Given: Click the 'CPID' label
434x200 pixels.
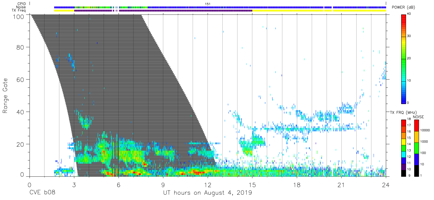Looking at the screenshot, I should click(x=22, y=4).
